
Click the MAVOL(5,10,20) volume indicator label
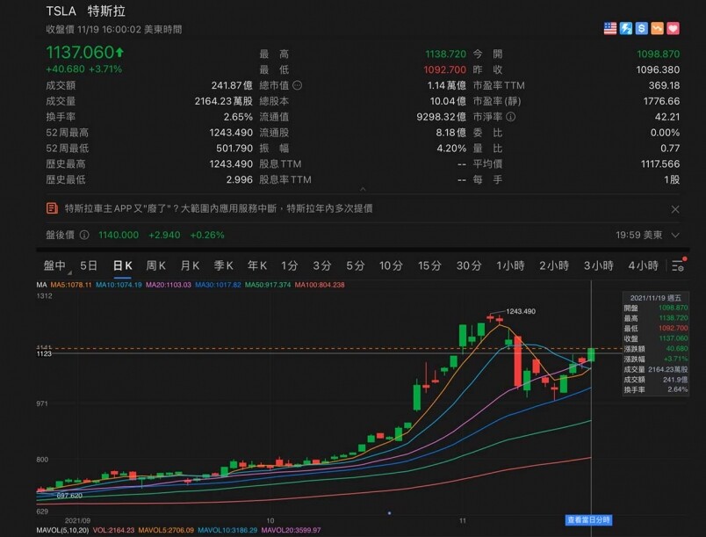coord(62,530)
